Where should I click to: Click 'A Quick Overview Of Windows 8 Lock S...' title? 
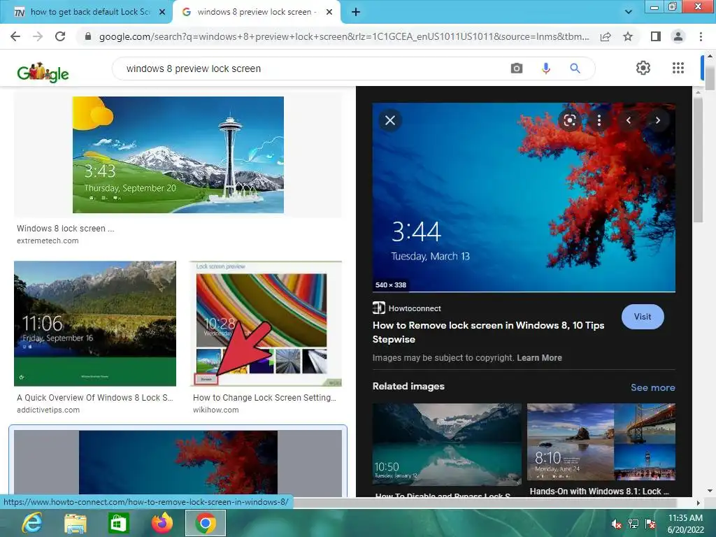(95, 398)
